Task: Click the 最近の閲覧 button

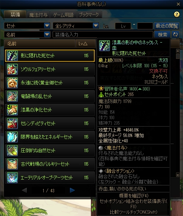Action: pyautogui.click(x=167, y=26)
